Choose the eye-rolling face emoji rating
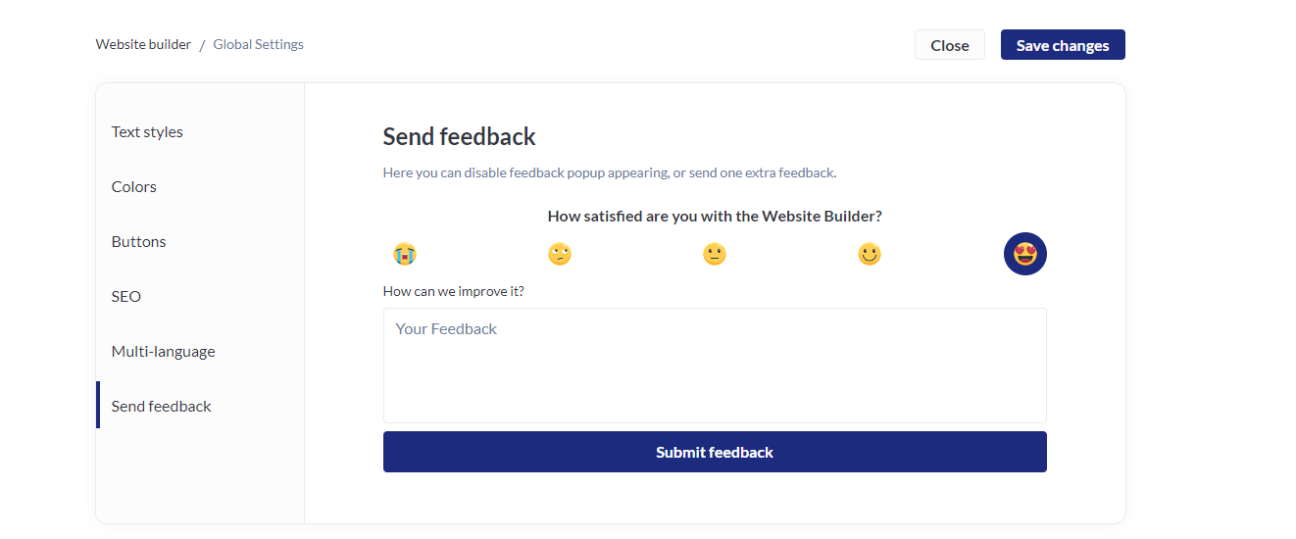The height and width of the screenshot is (539, 1296). coord(559,255)
